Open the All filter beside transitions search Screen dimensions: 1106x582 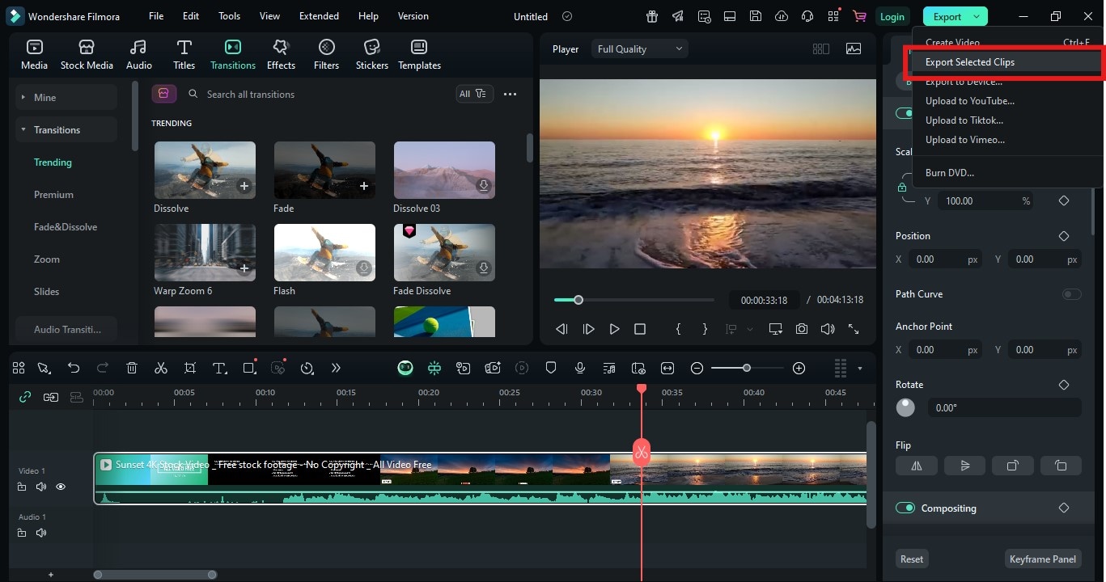tap(473, 94)
